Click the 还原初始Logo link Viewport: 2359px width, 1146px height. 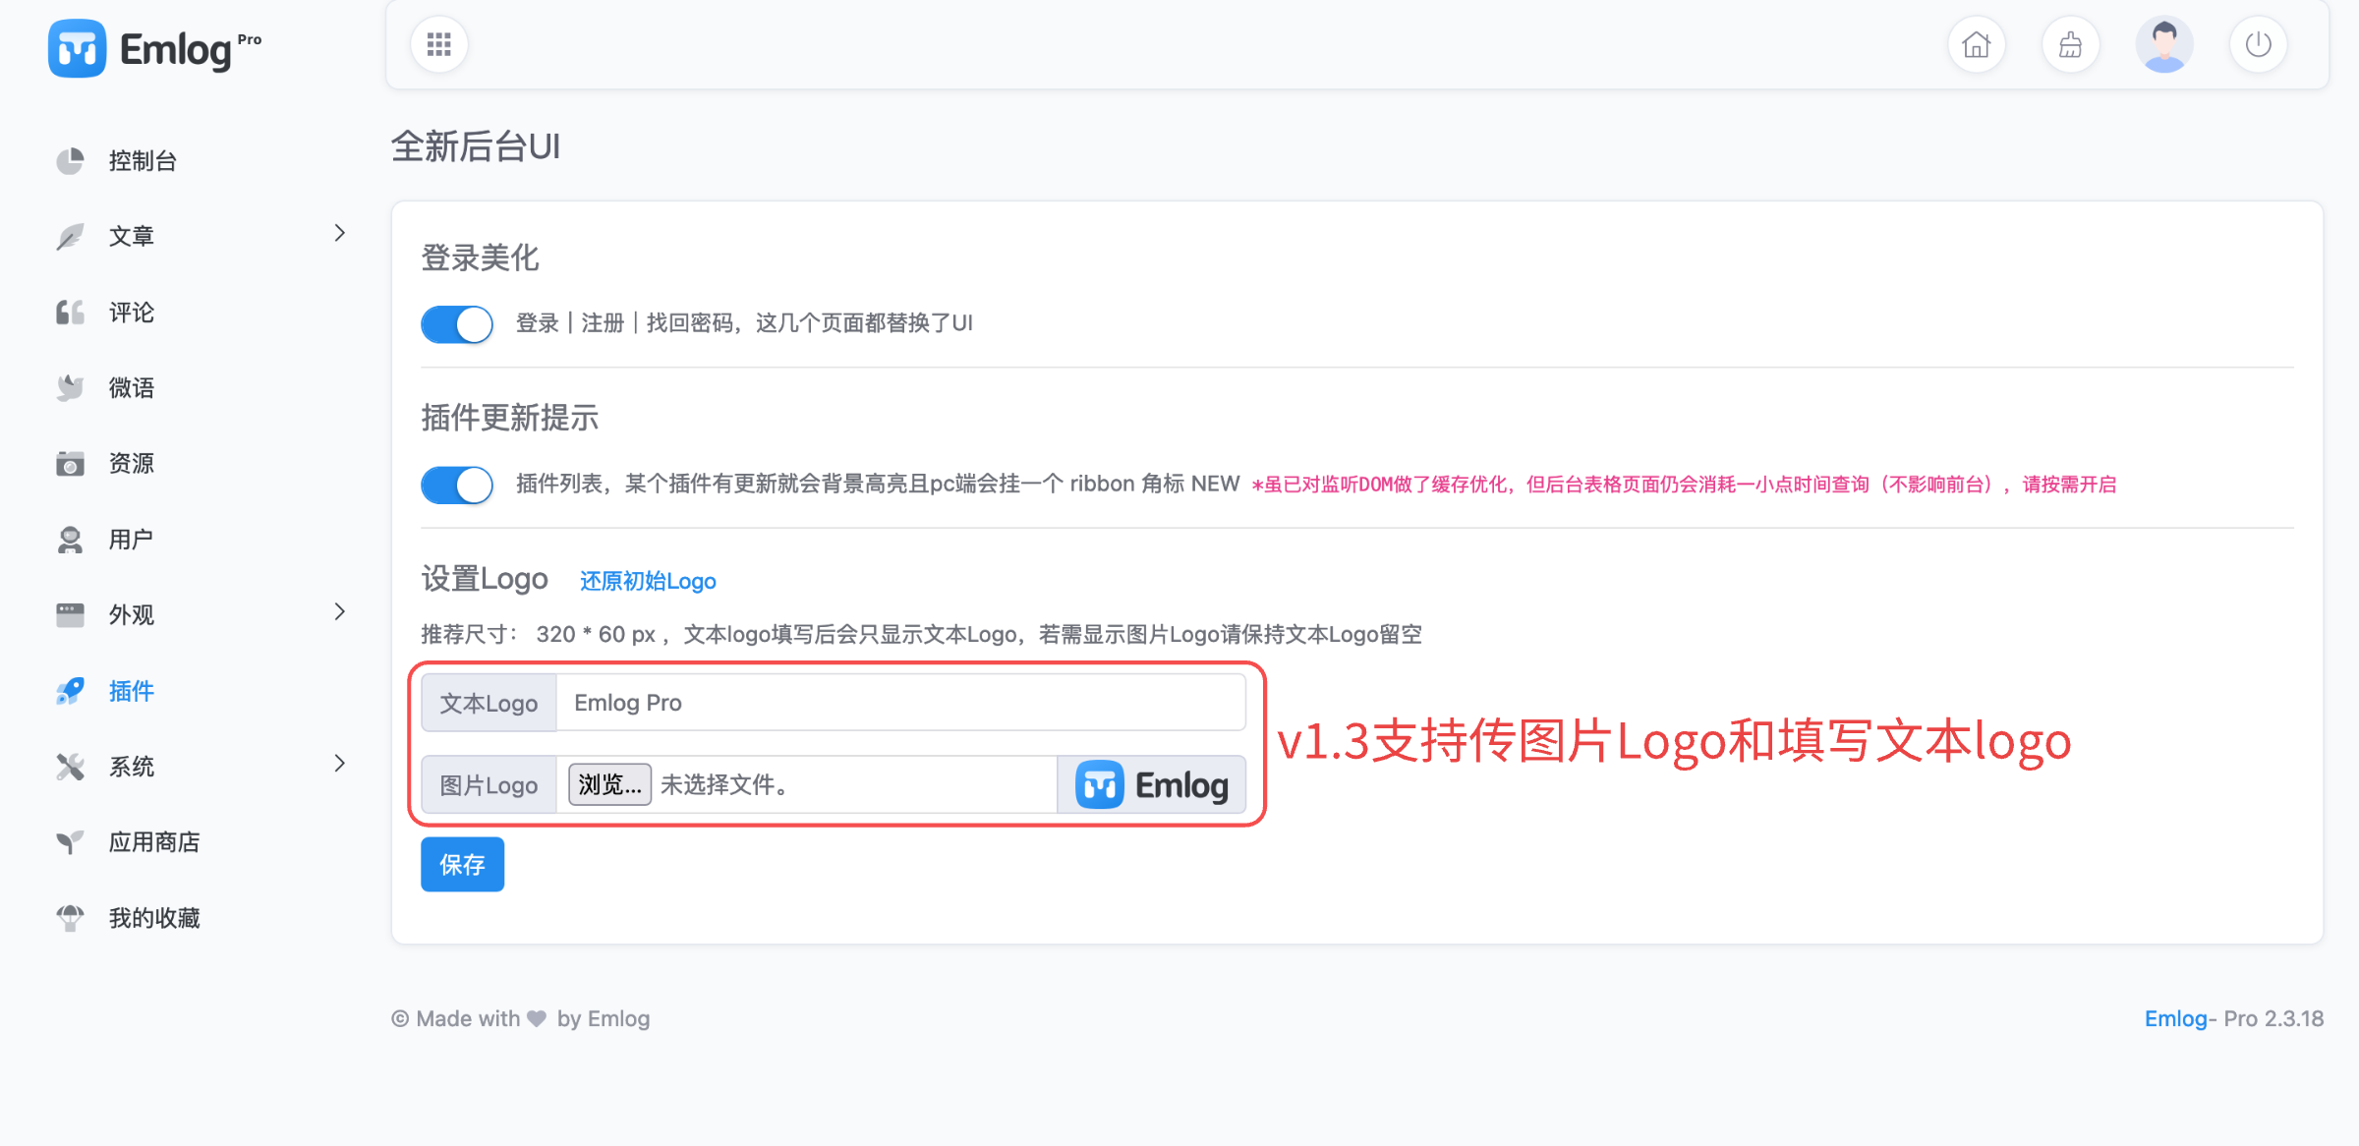click(648, 581)
